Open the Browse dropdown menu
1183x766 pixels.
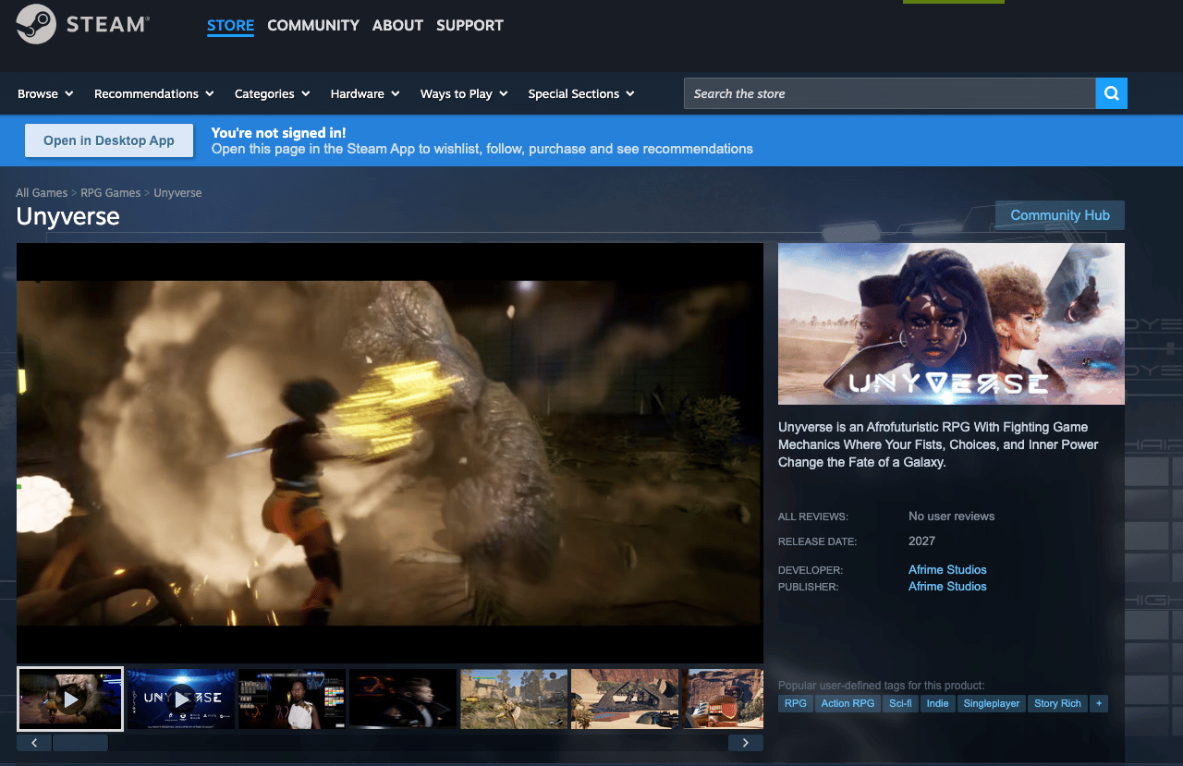point(45,93)
